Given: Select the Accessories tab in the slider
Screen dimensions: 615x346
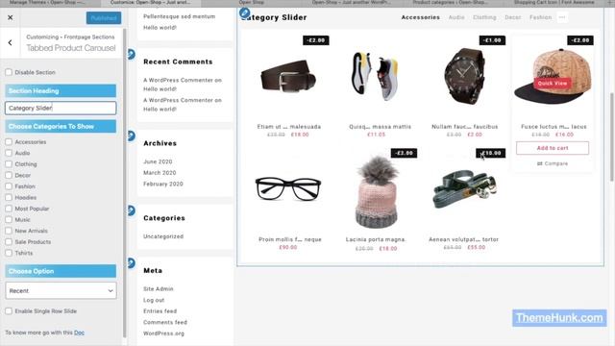Looking at the screenshot, I should pyautogui.click(x=421, y=17).
